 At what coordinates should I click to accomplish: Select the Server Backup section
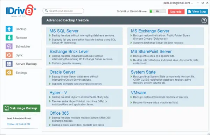pyautogui.click(x=22, y=64)
